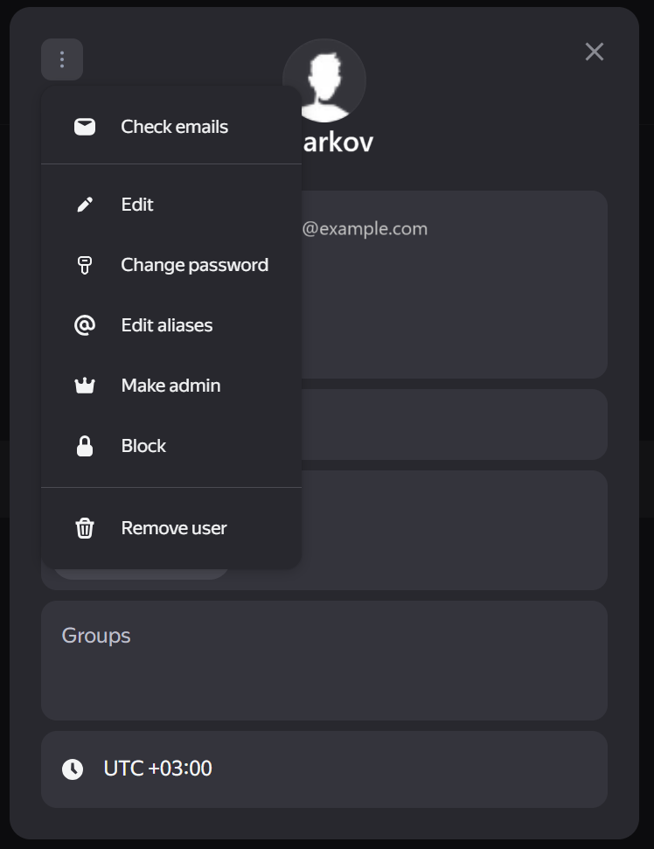This screenshot has width=654, height=849.
Task: Click the Groups section of the card
Action: pyautogui.click(x=324, y=660)
